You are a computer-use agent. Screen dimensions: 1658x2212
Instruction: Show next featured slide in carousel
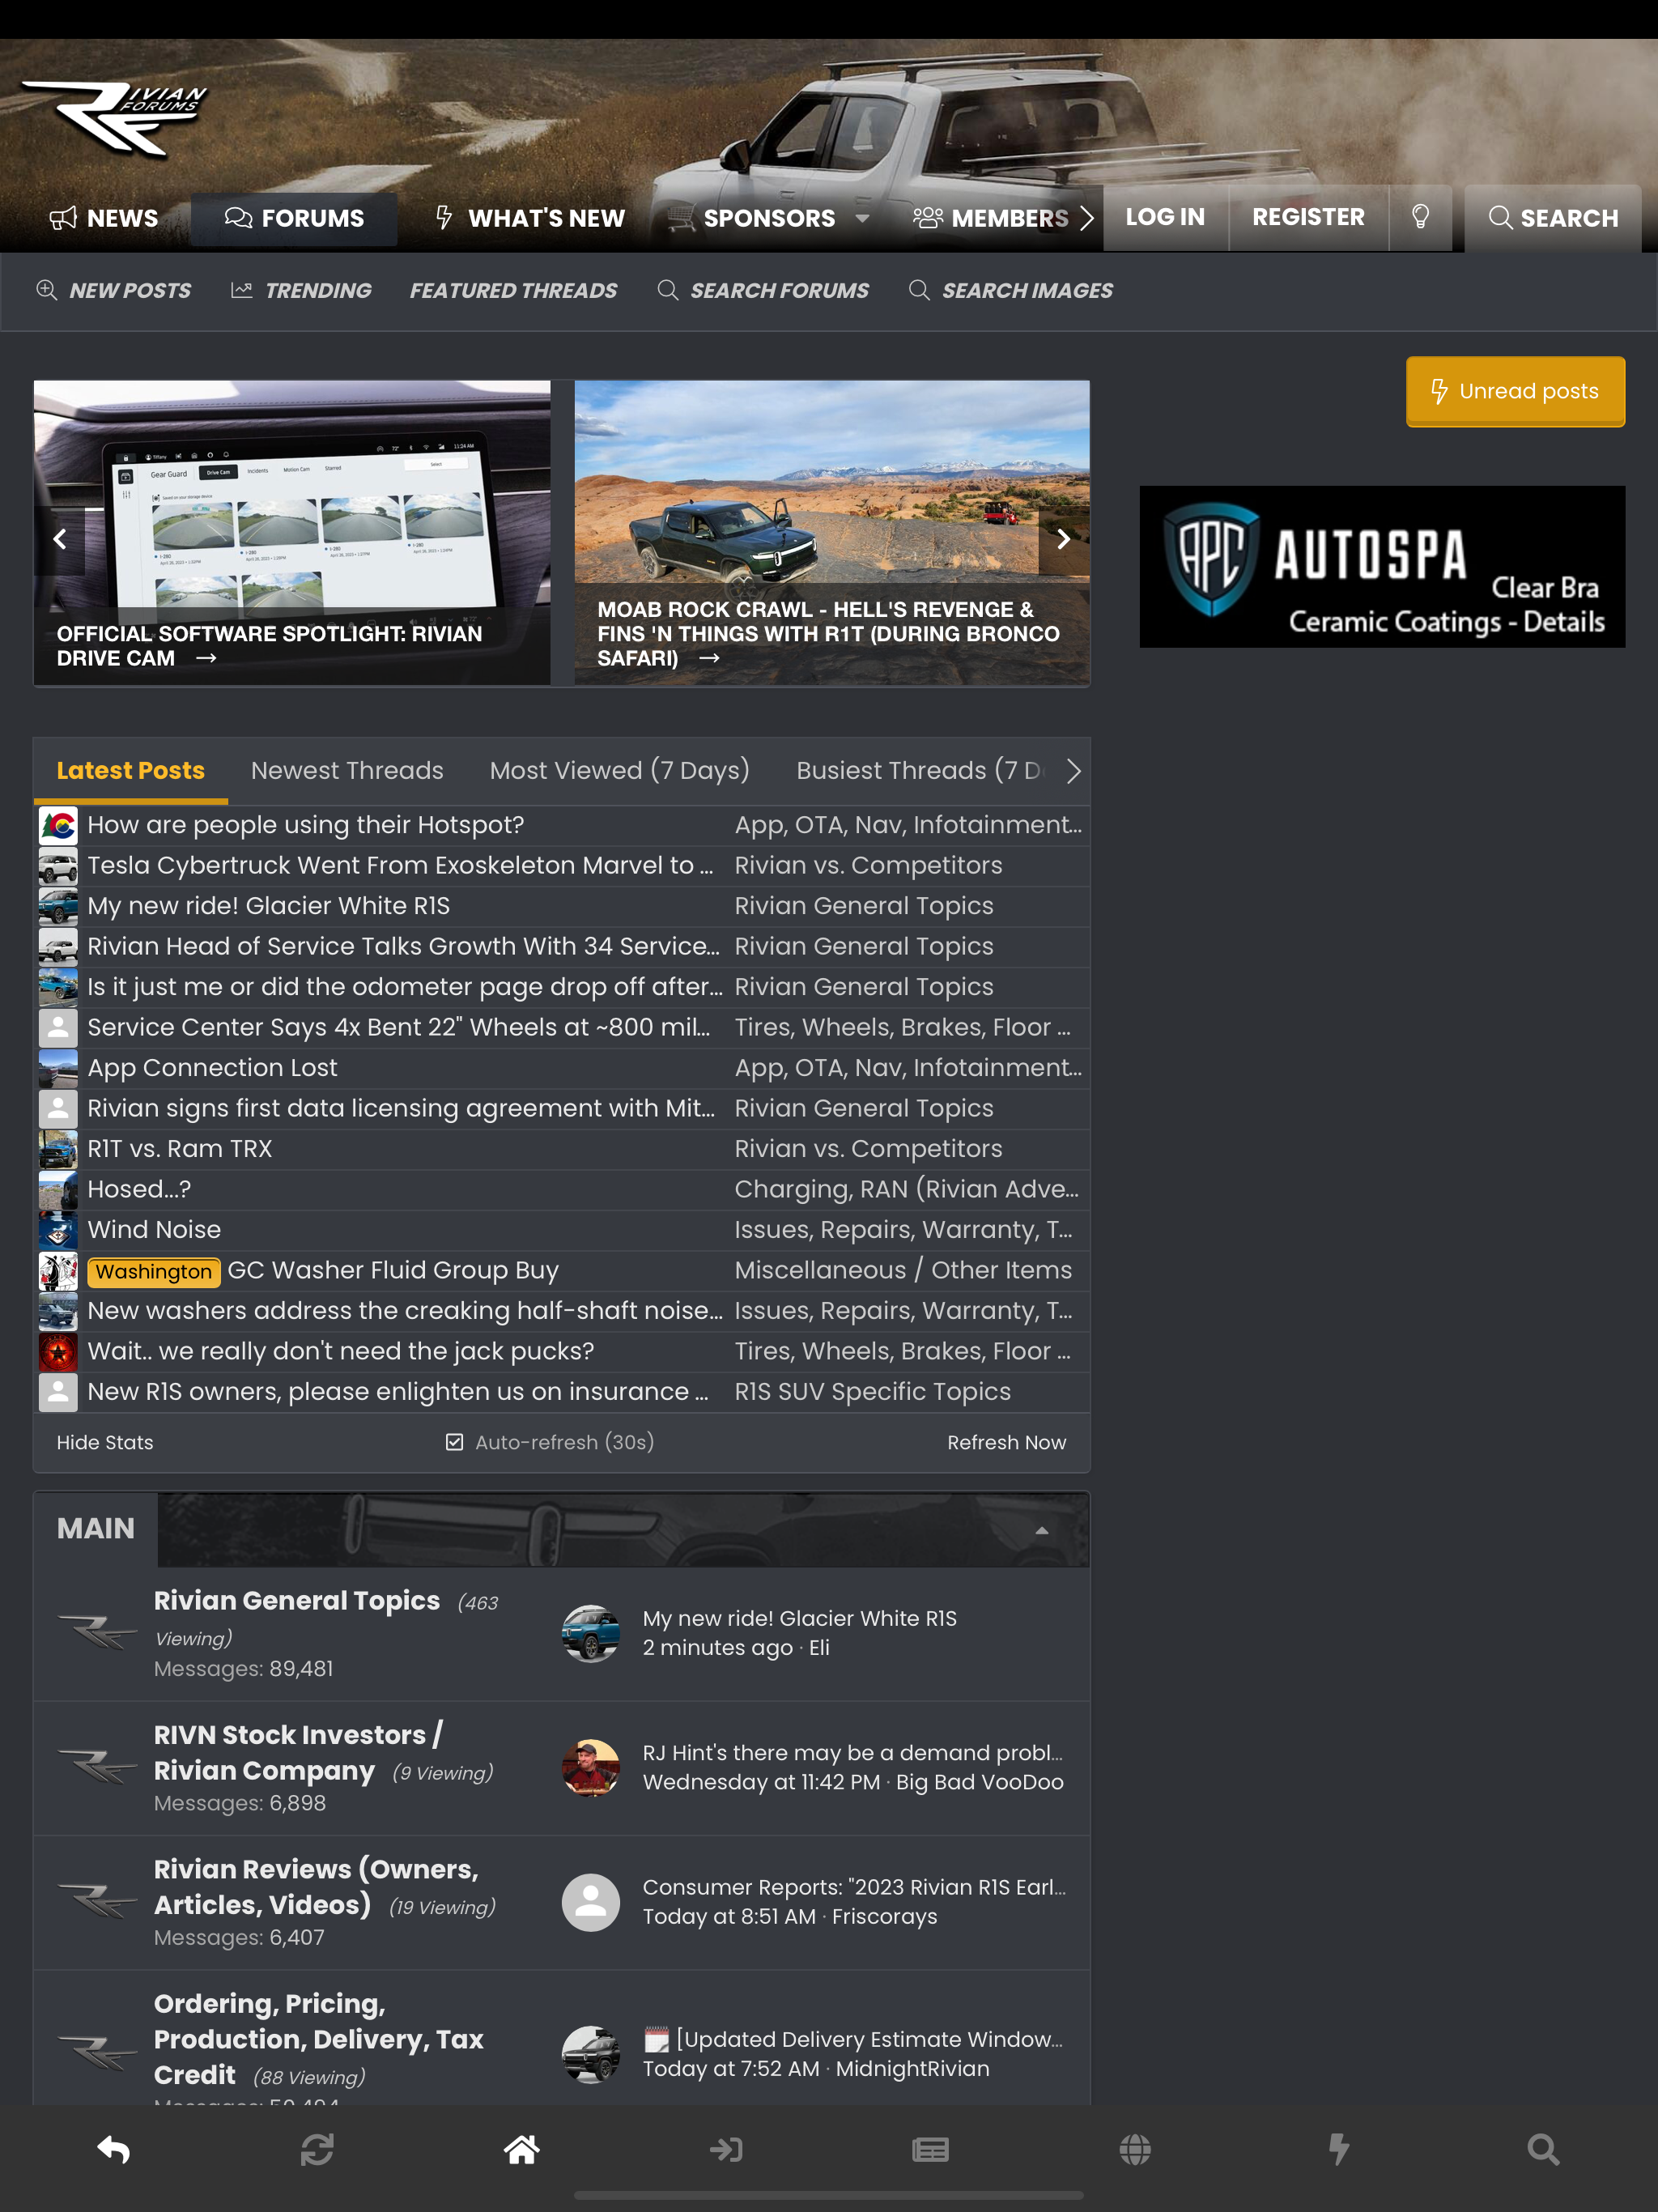click(1064, 539)
